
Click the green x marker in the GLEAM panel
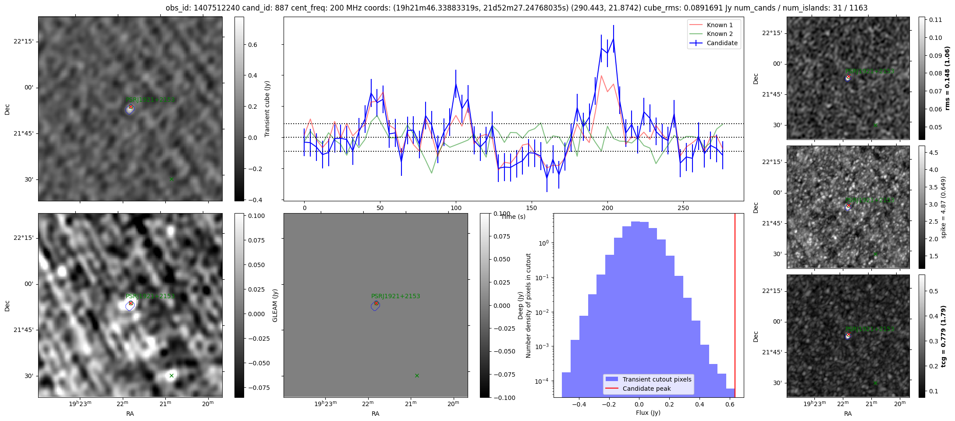pos(417,375)
